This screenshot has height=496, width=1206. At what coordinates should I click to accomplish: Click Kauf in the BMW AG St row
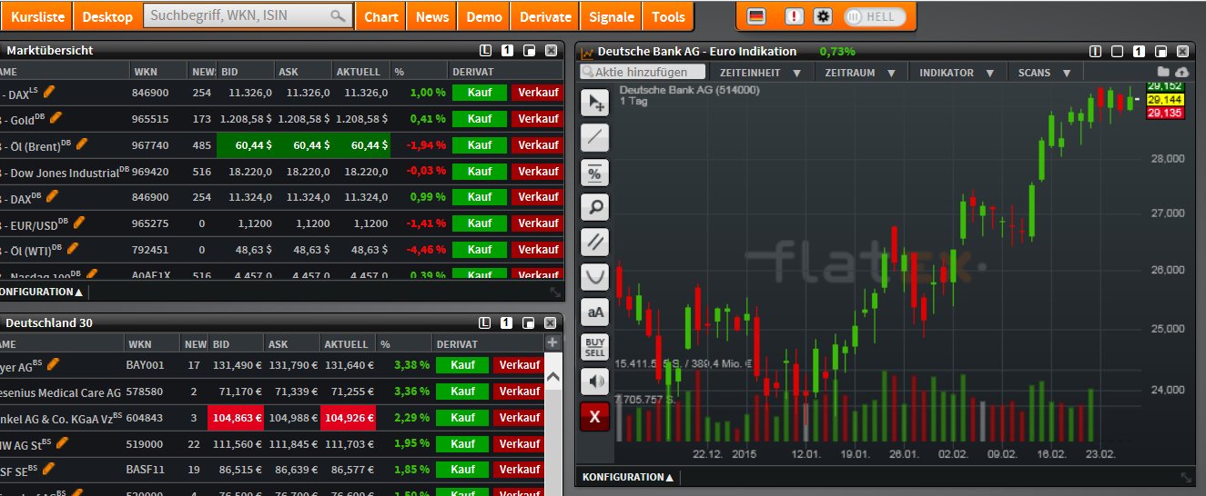tap(462, 443)
